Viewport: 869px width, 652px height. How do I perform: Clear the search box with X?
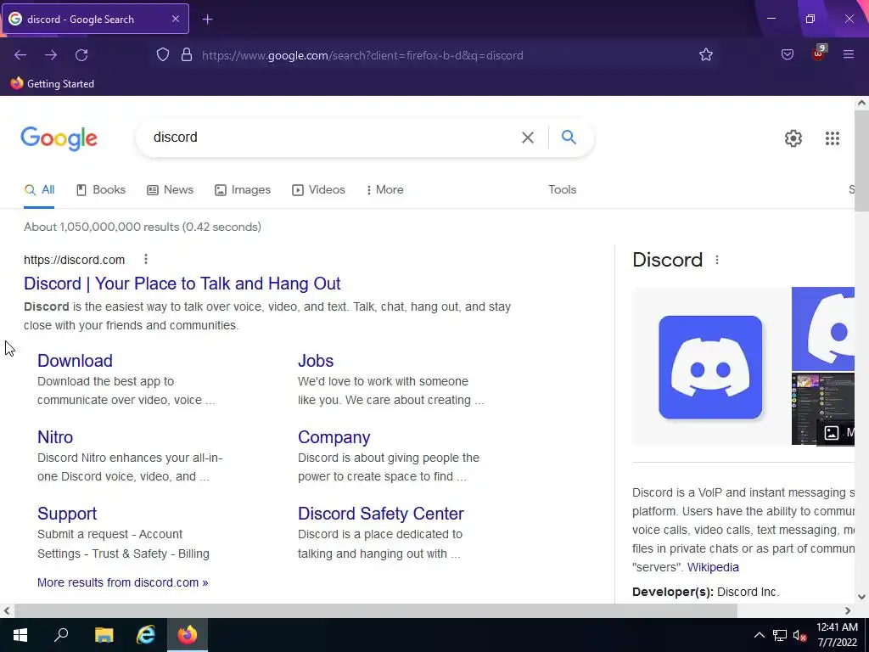pyautogui.click(x=528, y=138)
